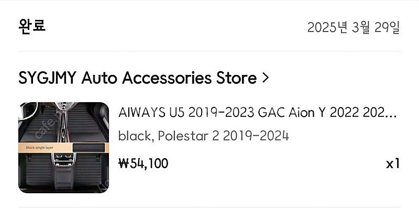This screenshot has width=419, height=210.
Task: Click the Black-single layer label on thumbnail
Action: 40,148
